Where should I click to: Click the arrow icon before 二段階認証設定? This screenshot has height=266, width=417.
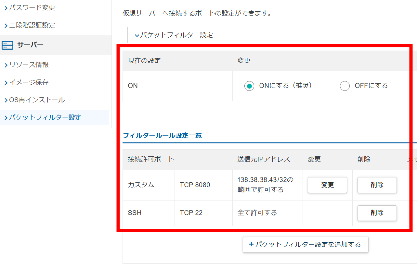tap(6, 26)
